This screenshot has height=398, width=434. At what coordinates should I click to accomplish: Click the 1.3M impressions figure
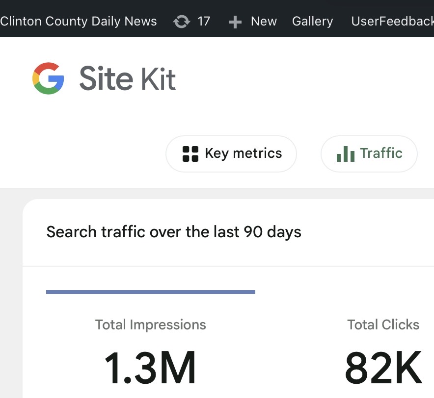[150, 368]
